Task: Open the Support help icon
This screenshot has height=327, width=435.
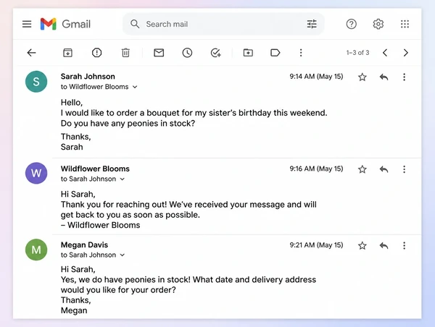Action: point(351,24)
